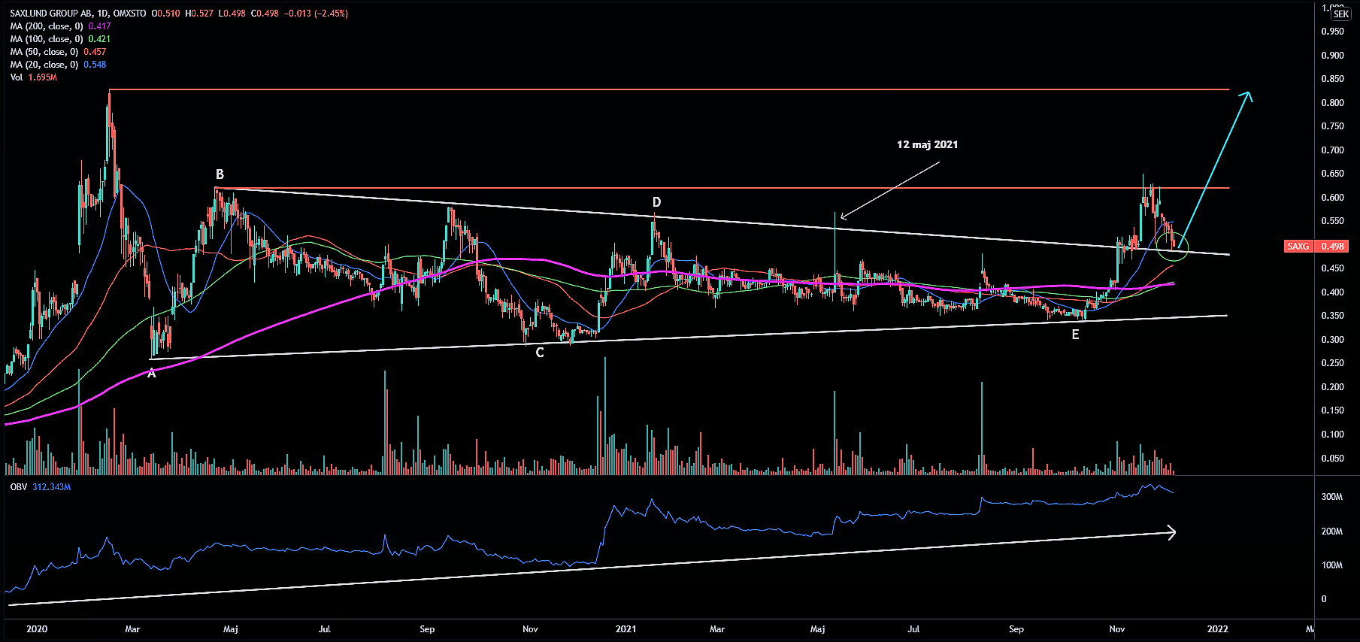1360x642 pixels.
Task: Select the MA 20 indicator legend
Action: point(44,65)
